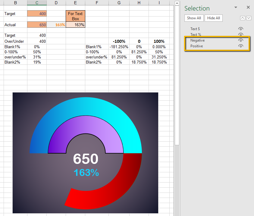Move selection down with Send Backward arrow

tap(249, 18)
